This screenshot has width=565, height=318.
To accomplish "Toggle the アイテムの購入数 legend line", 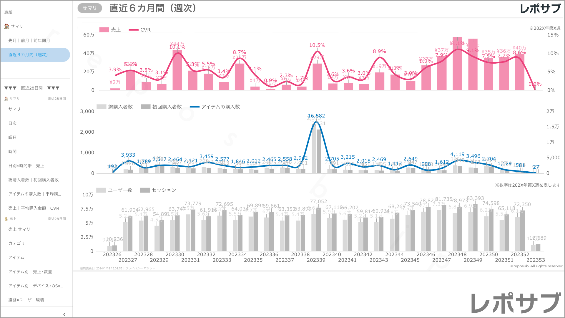I will 195,107.
